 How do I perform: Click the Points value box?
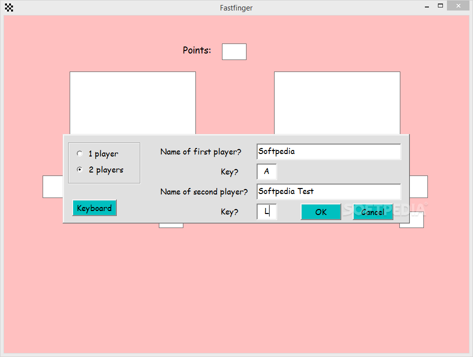pos(234,52)
